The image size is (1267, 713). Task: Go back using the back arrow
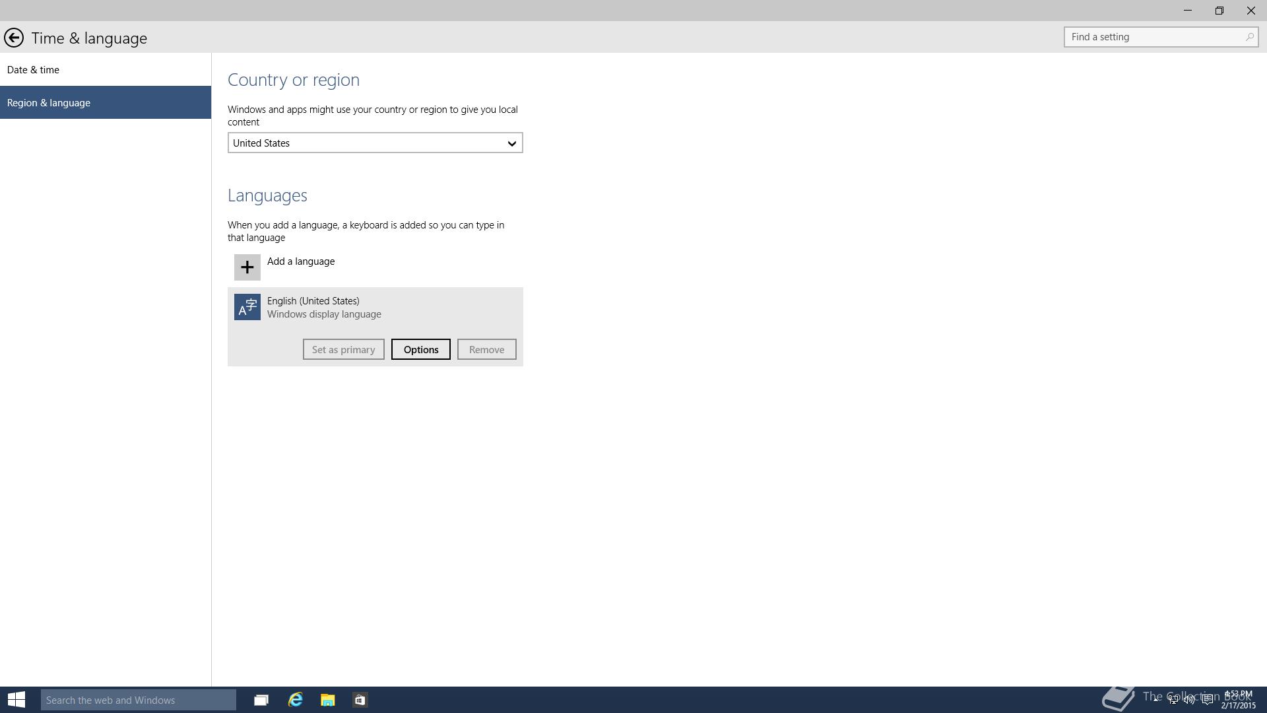[x=14, y=38]
